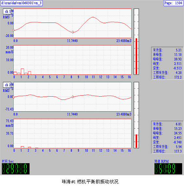Click the ch 2 channel label box
This screenshot has width=184, height=186.
point(7,85)
